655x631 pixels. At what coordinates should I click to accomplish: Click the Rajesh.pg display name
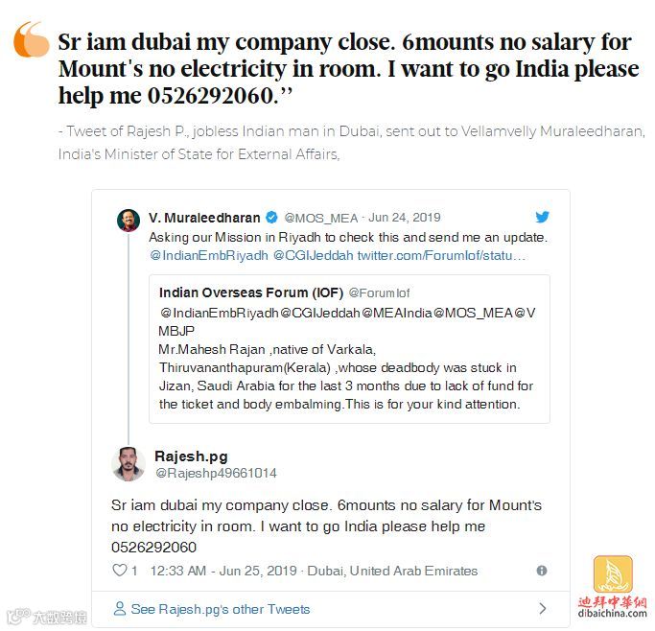[191, 456]
